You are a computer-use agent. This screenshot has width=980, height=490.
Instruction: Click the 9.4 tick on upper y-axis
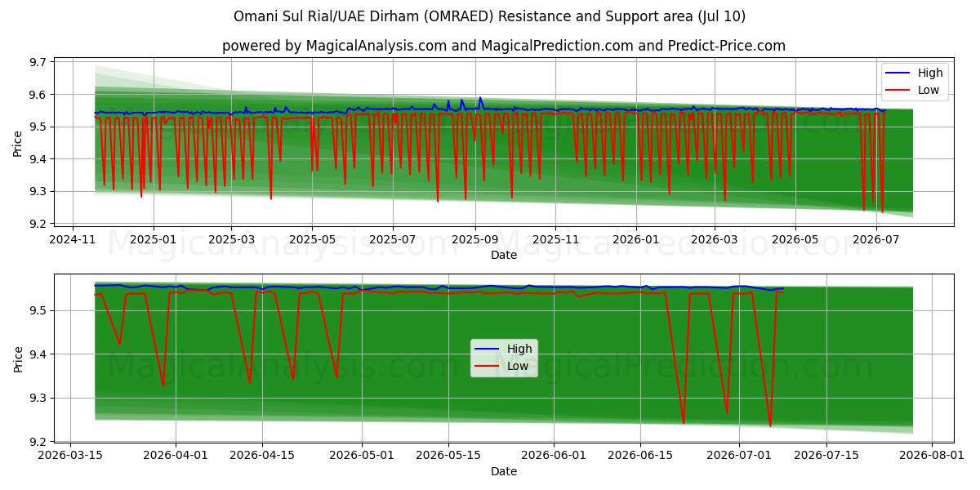[x=39, y=159]
